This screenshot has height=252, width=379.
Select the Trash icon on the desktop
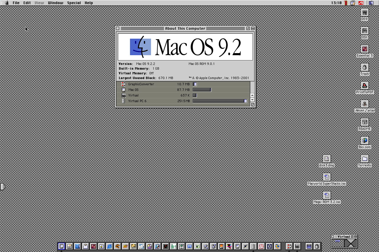click(364, 67)
